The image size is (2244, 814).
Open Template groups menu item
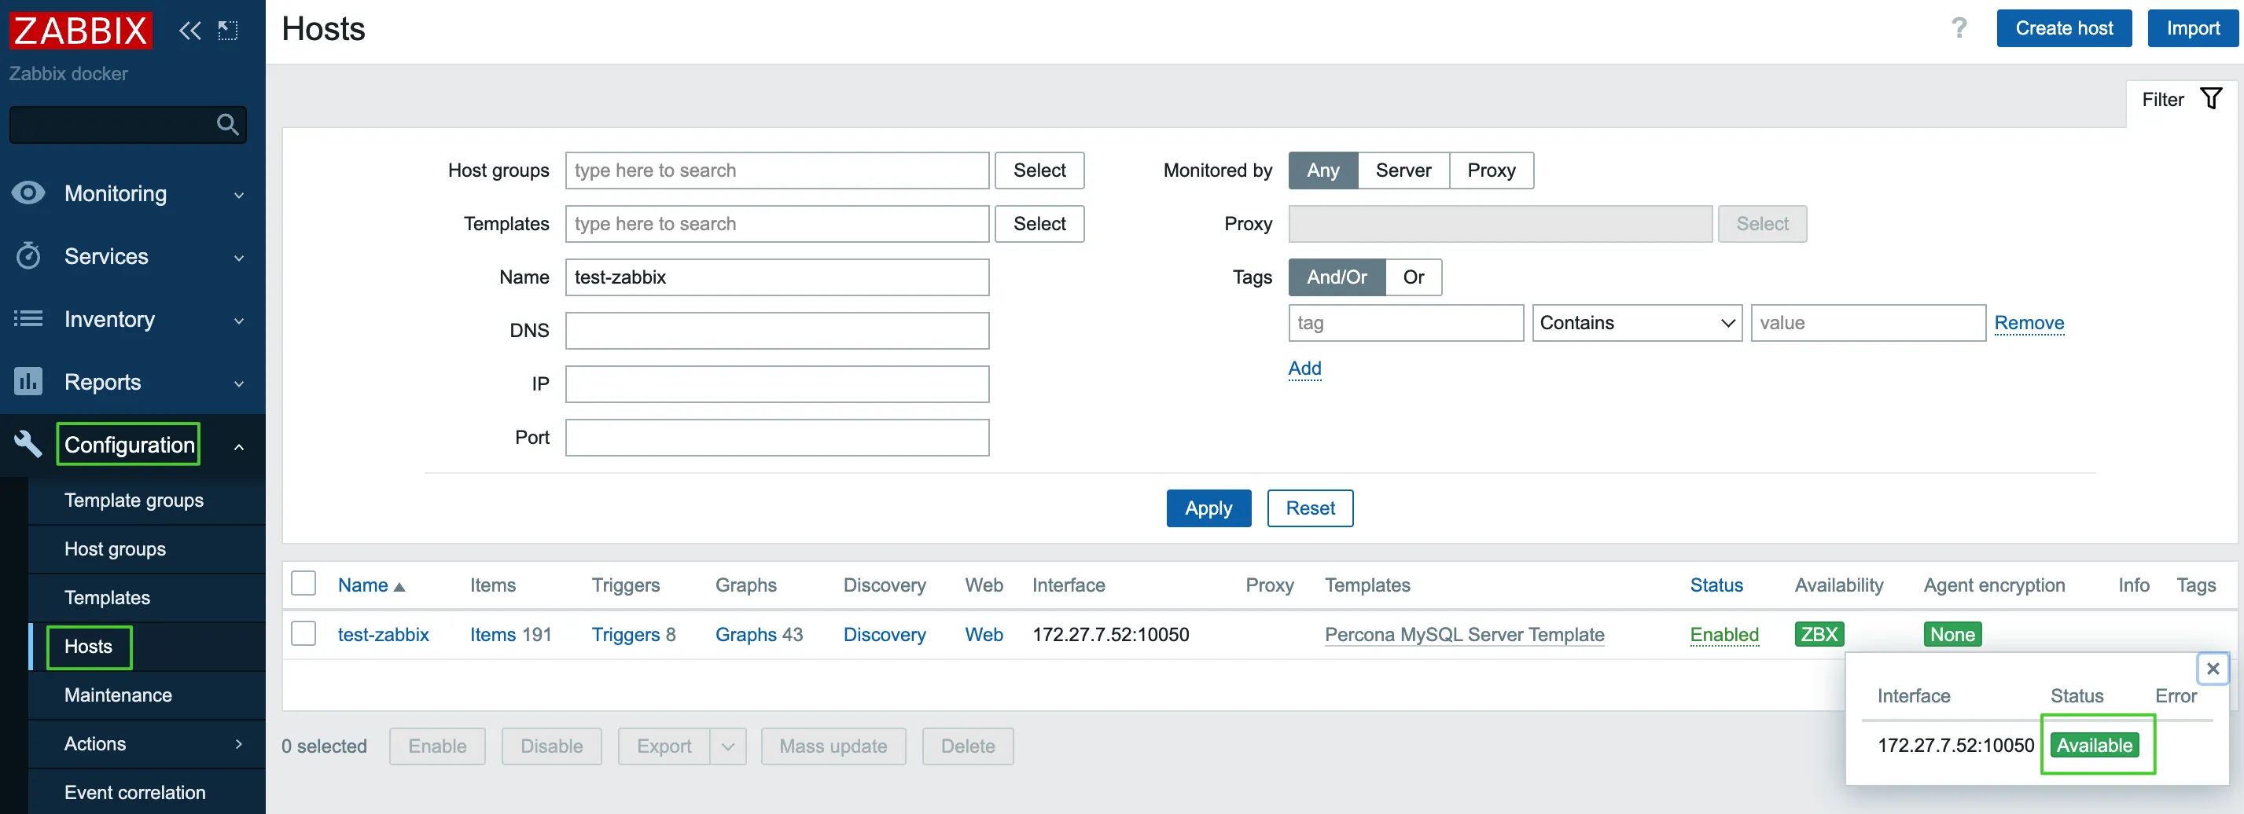(x=134, y=500)
